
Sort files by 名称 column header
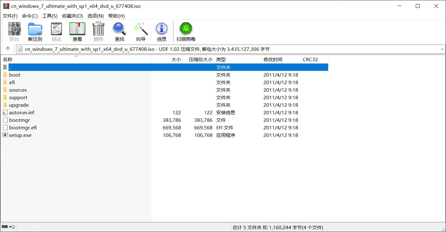click(x=8, y=59)
